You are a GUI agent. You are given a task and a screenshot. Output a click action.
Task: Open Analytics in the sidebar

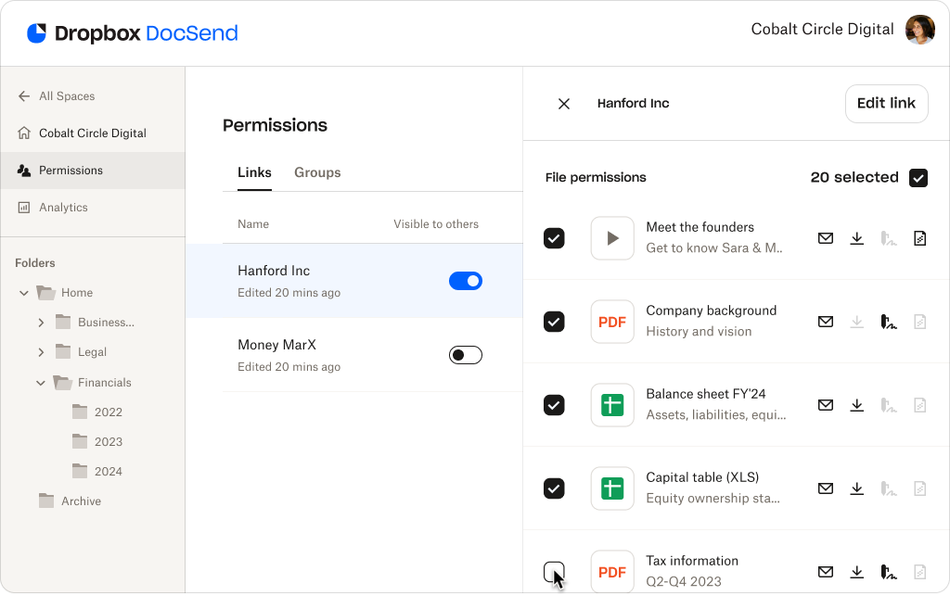point(93,208)
